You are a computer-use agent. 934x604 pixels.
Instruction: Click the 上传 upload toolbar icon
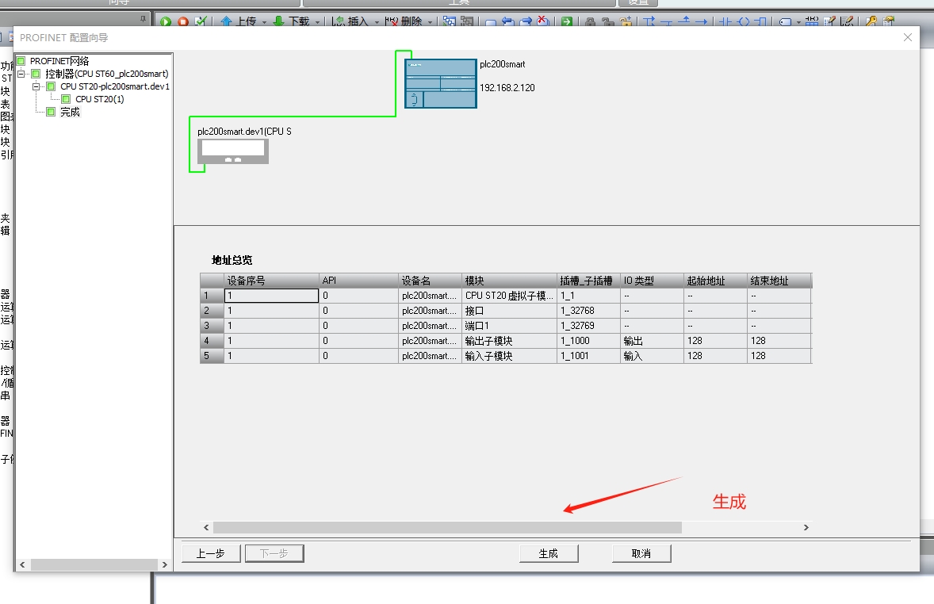click(227, 21)
